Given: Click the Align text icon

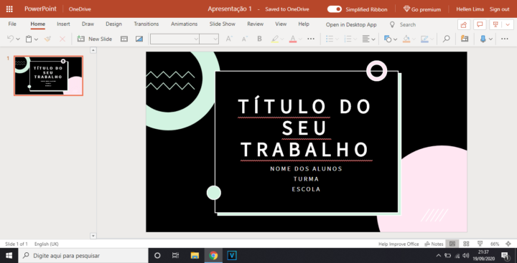Looking at the screenshot, I should tap(365, 39).
